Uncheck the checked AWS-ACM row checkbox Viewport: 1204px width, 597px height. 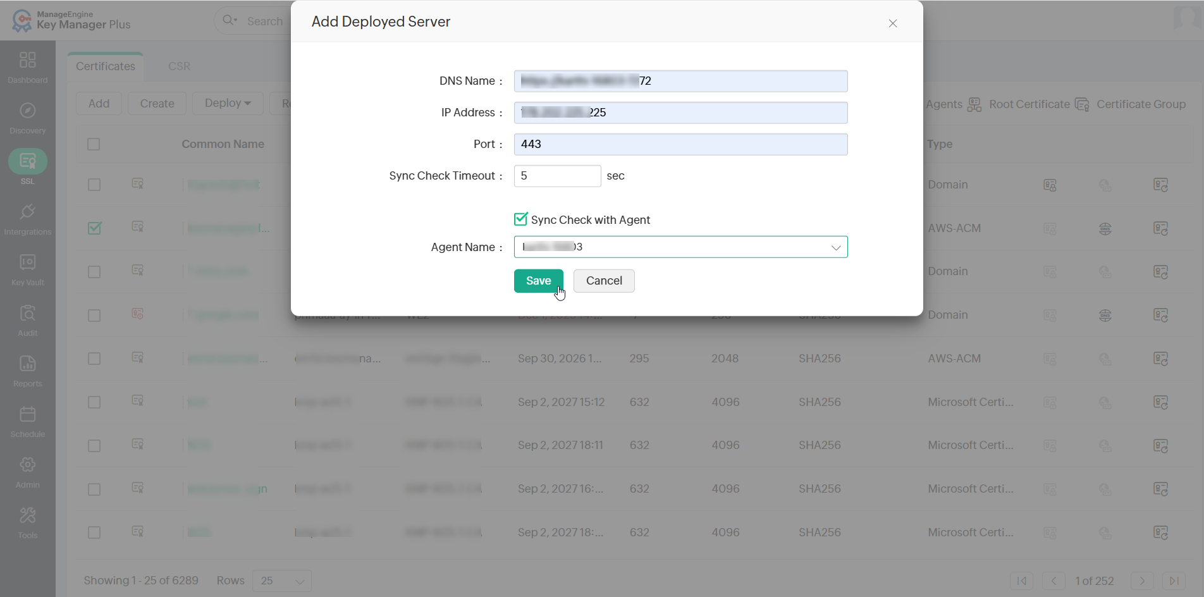94,228
